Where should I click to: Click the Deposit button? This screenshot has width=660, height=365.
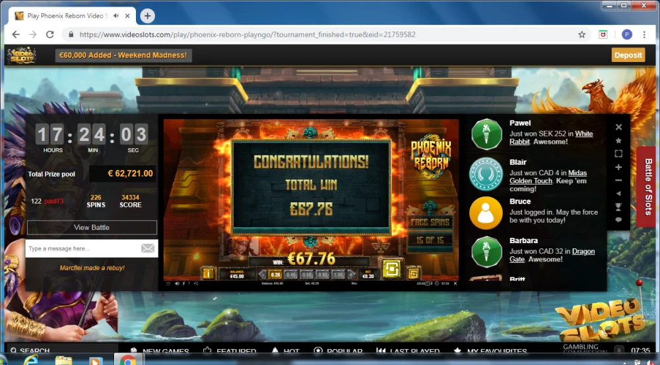pos(628,55)
